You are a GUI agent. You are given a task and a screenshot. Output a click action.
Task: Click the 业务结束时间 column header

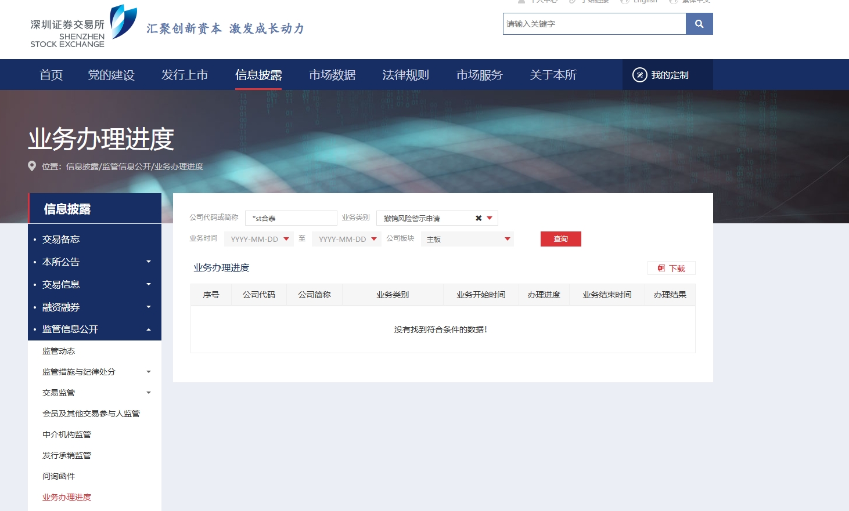click(607, 295)
